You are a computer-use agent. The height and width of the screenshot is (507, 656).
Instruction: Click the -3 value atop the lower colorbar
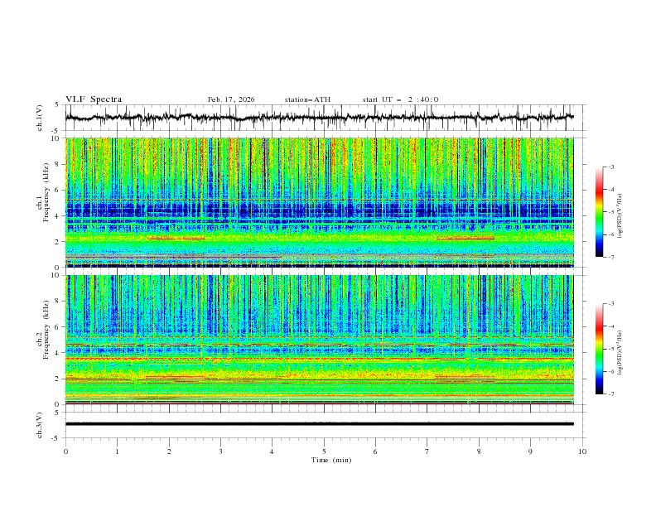(612, 304)
